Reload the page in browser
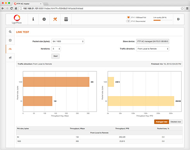 [11, 9]
